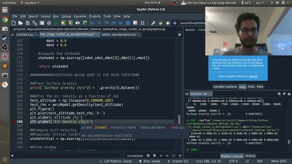Toggle case sensitive Aa search option
The width and height of the screenshot is (292, 164).
pyautogui.click(x=167, y=155)
